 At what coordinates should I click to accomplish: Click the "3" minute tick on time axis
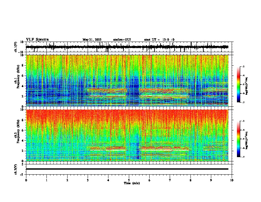[x=88, y=180]
